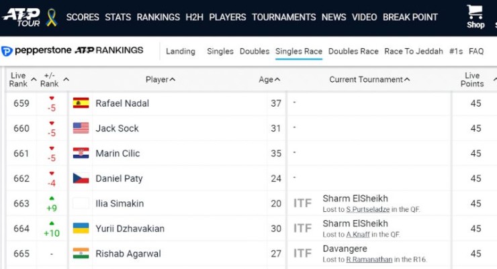Open the RANKINGS menu item
The height and width of the screenshot is (269, 497).
[x=158, y=17]
